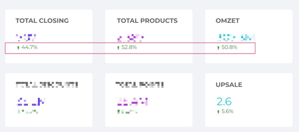
Task: Click the TOTAL CLOSING card title
Action: tap(42, 21)
